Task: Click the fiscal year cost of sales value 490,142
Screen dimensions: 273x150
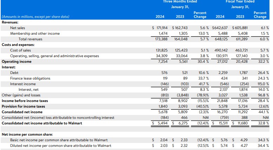Action: click(221, 50)
